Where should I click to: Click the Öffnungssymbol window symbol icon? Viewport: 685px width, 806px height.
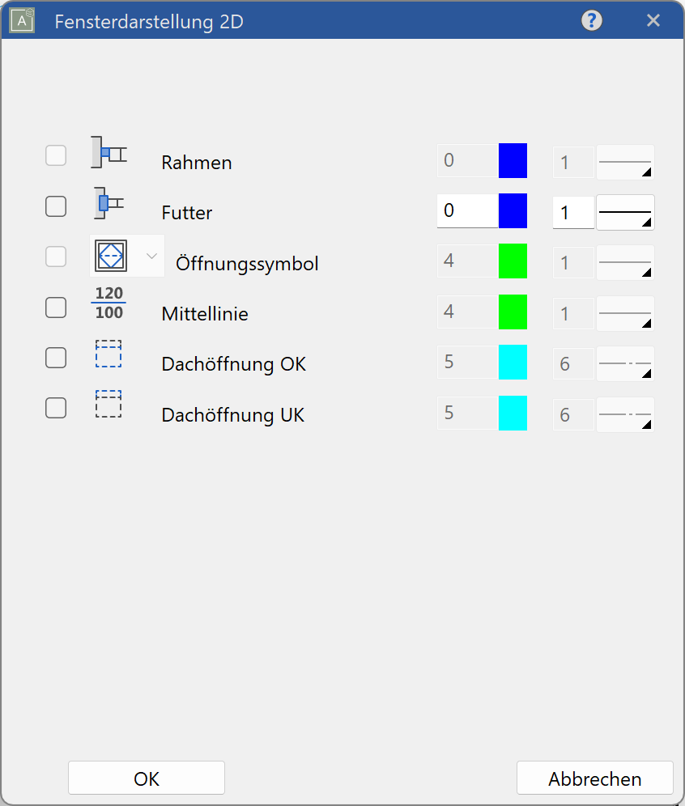click(111, 256)
